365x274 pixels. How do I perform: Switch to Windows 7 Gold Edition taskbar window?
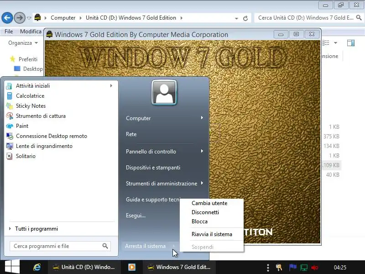pyautogui.click(x=179, y=267)
